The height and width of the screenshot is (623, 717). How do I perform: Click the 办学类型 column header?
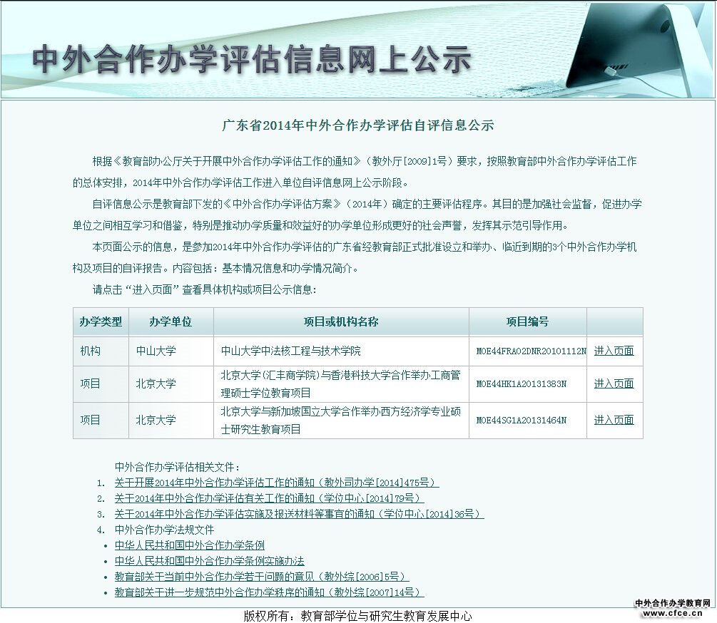coord(101,322)
